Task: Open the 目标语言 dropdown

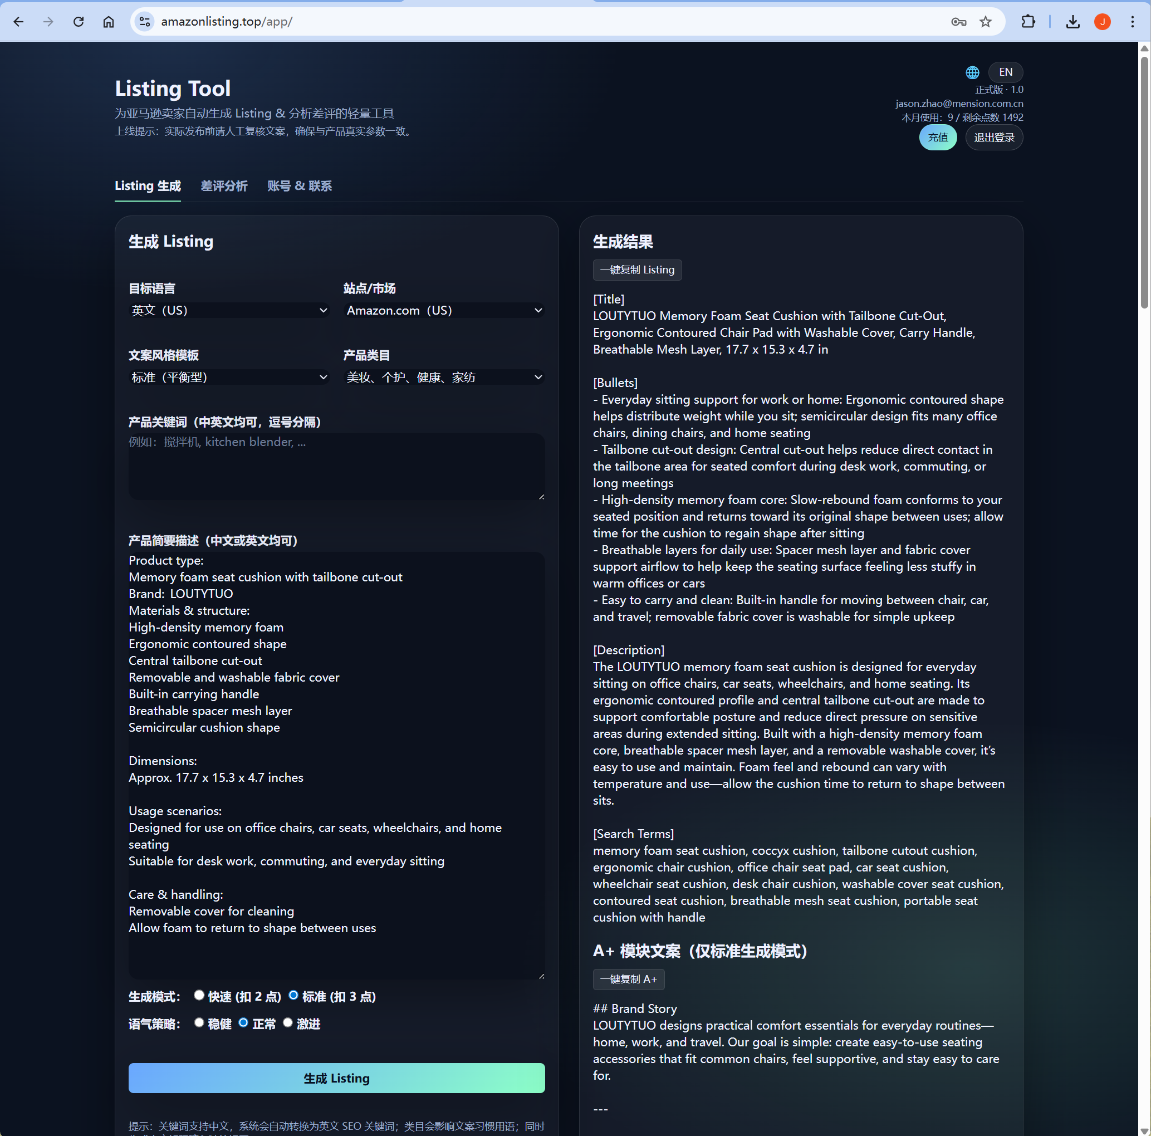Action: pos(229,310)
